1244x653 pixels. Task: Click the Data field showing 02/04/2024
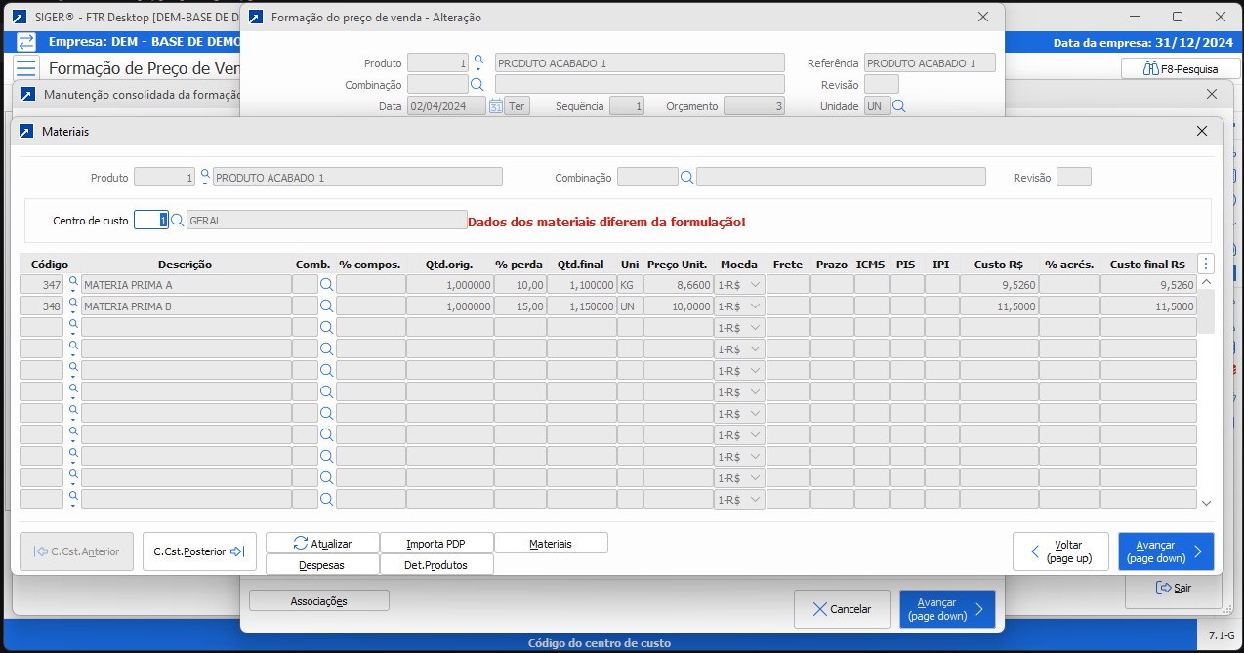(x=446, y=106)
